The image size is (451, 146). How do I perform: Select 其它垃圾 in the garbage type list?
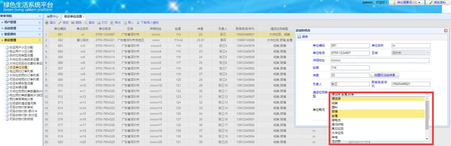coord(378,129)
